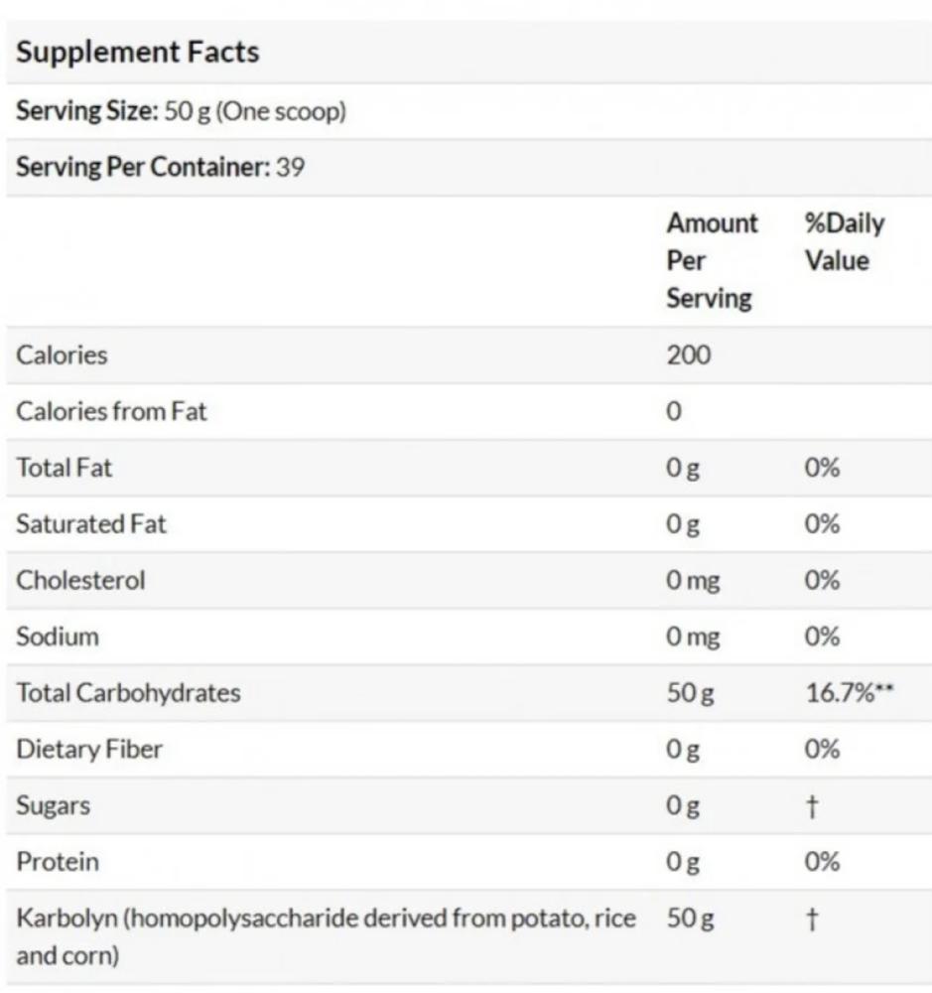The image size is (932, 993).
Task: Click the Total Fat label
Action: click(x=64, y=468)
